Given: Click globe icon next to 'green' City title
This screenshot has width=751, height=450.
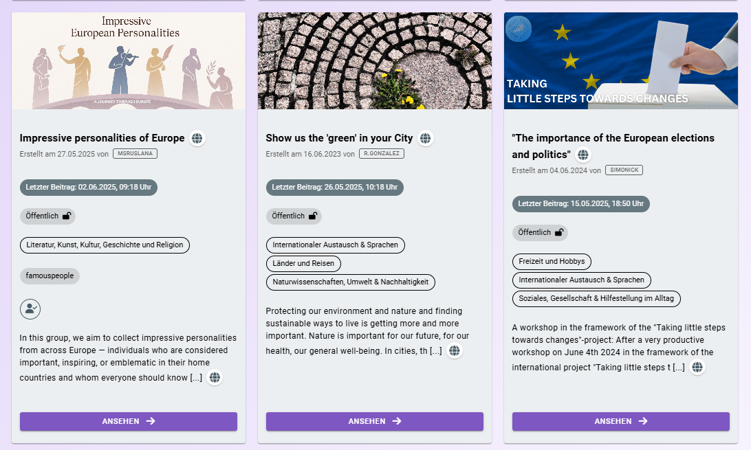Looking at the screenshot, I should (426, 138).
